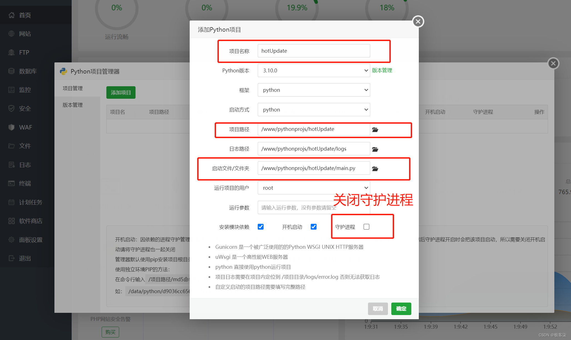Open 终端 in the sidebar menu

coord(25,183)
